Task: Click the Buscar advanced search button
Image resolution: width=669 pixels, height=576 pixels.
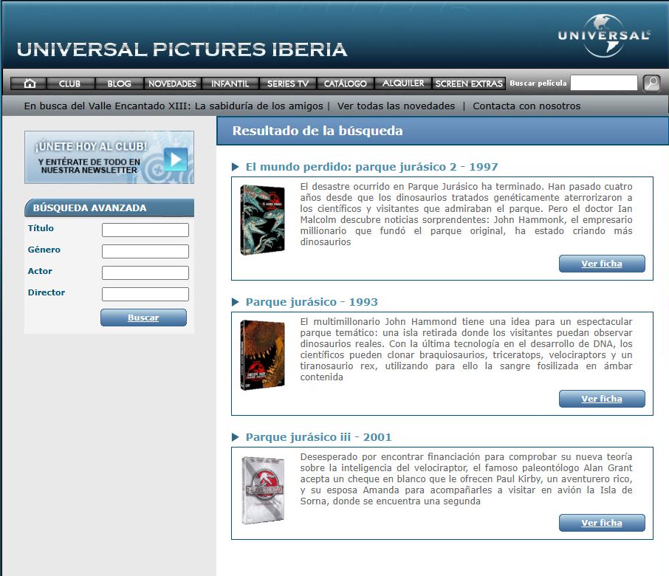Action: pyautogui.click(x=143, y=318)
